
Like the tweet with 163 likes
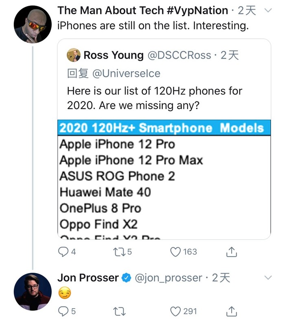[175, 252]
